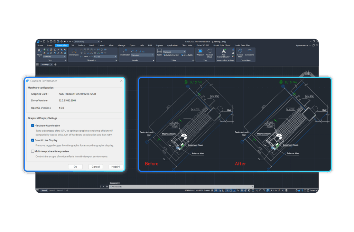Toggle the Smooth Line Display checkbox

[x=32, y=140]
